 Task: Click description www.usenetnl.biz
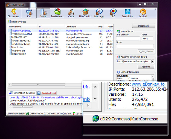[x=74, y=51]
